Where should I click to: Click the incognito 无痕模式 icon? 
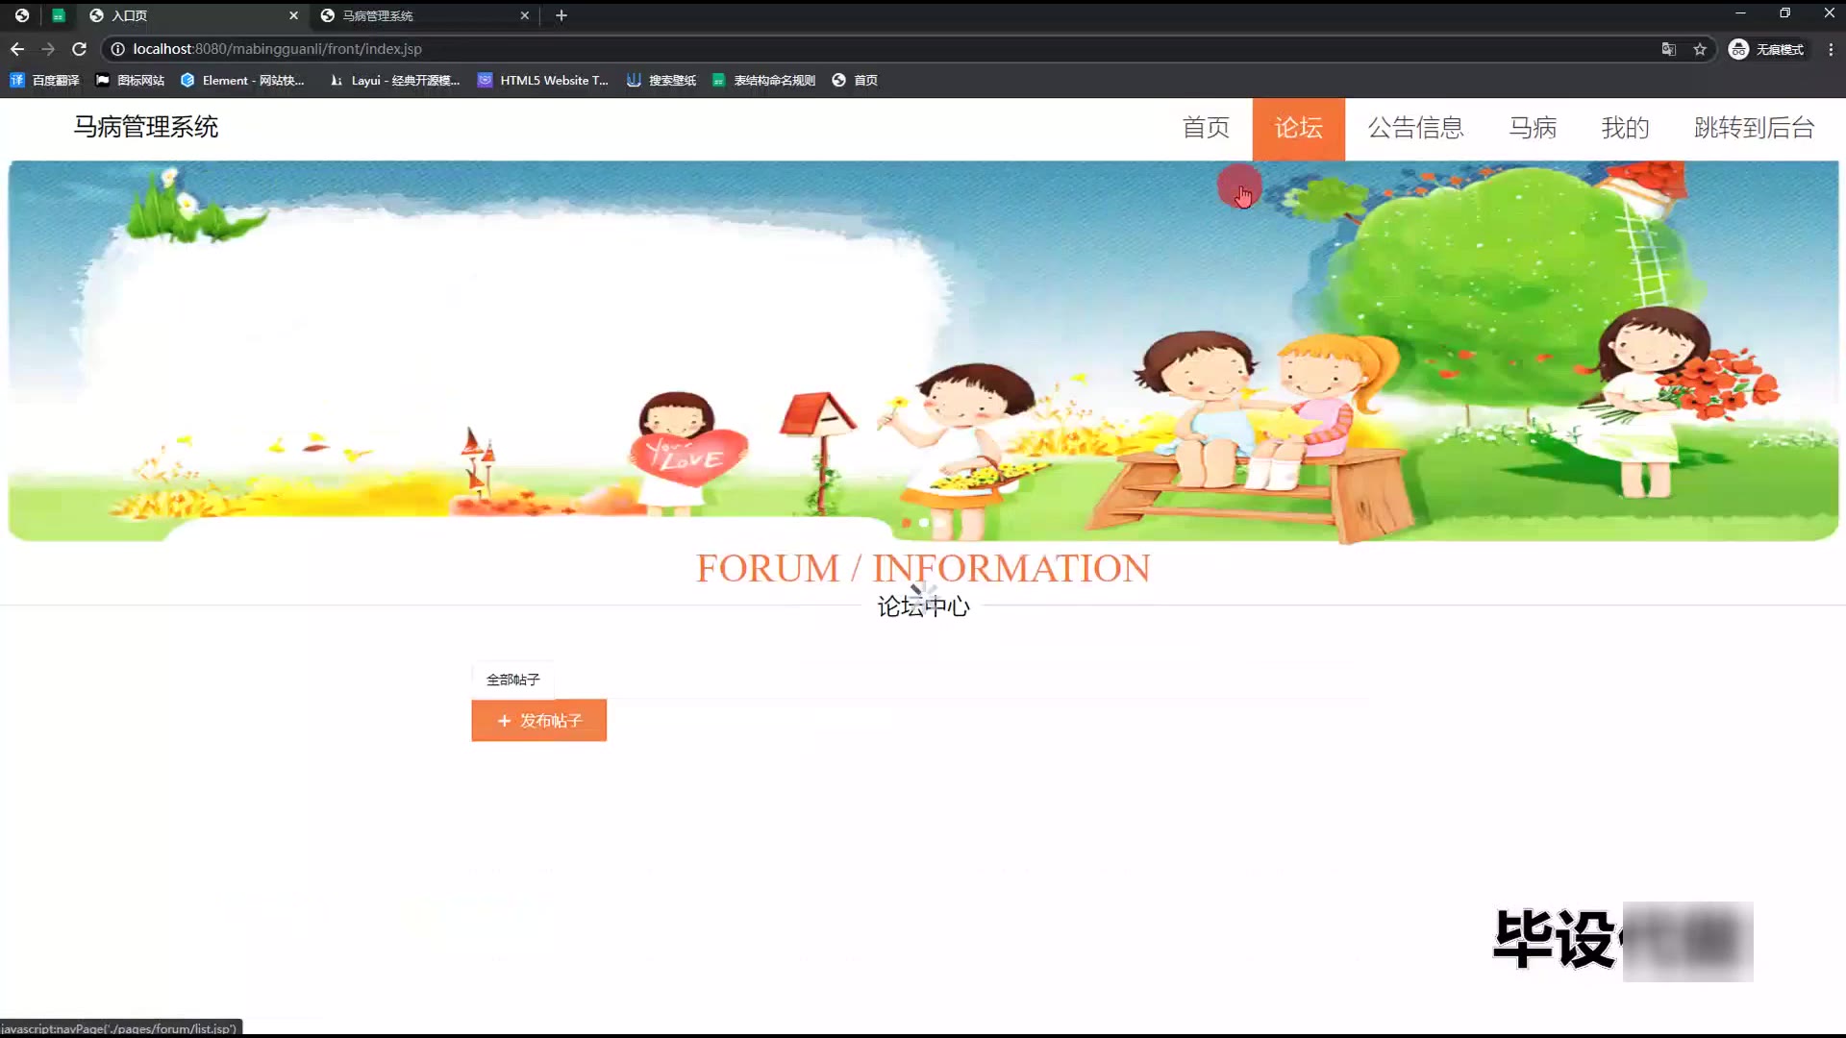click(x=1738, y=49)
